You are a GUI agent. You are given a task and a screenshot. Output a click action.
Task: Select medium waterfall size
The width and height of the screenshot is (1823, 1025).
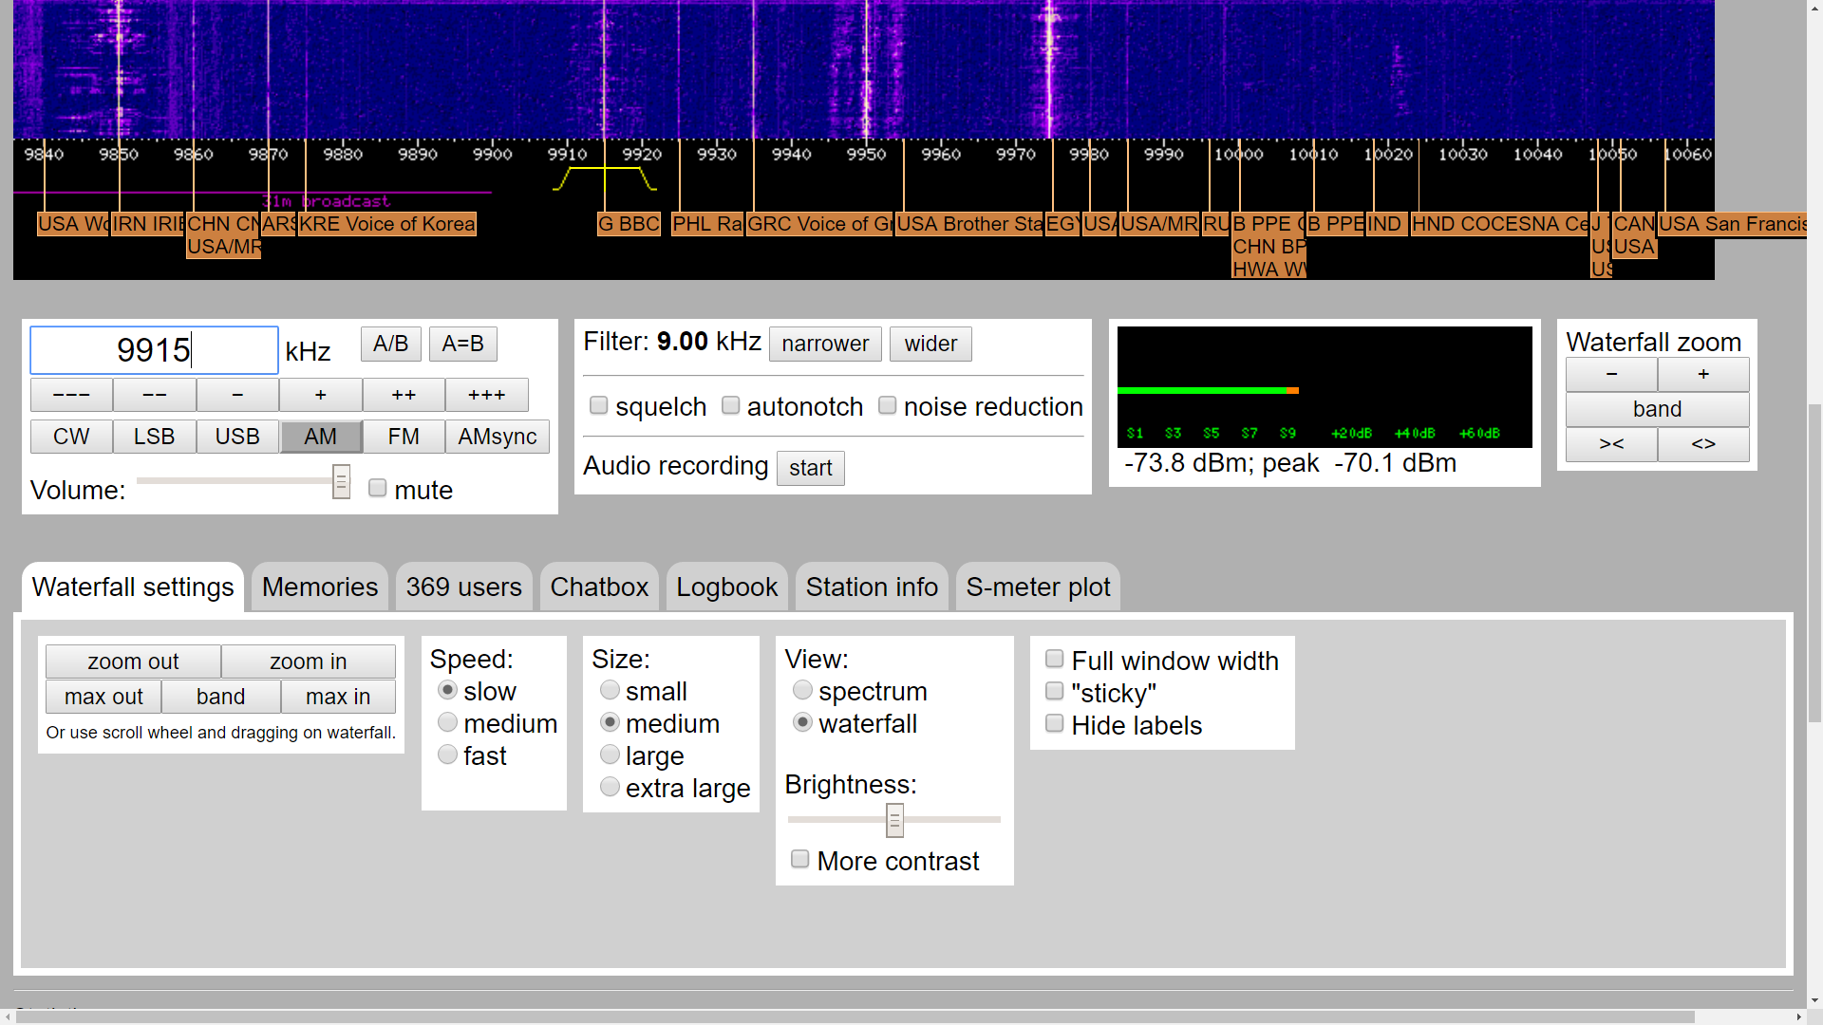tap(611, 722)
